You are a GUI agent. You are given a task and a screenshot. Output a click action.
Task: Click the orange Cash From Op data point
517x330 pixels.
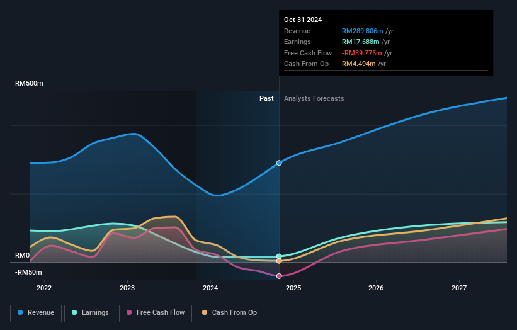(x=279, y=261)
